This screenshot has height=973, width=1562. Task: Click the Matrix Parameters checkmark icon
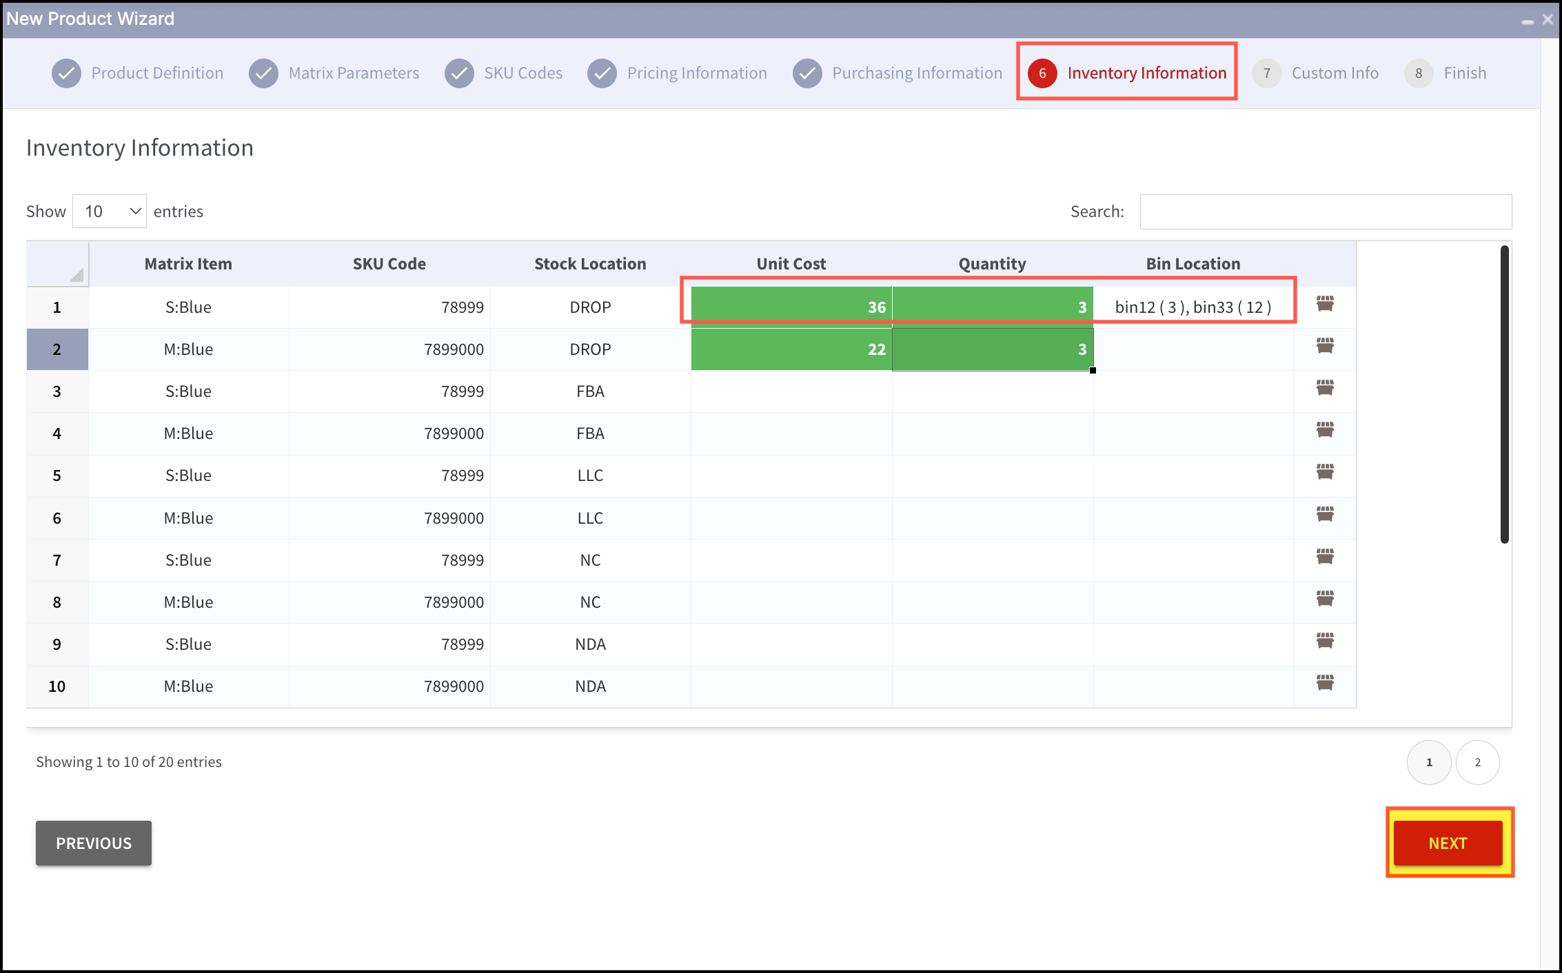(263, 73)
